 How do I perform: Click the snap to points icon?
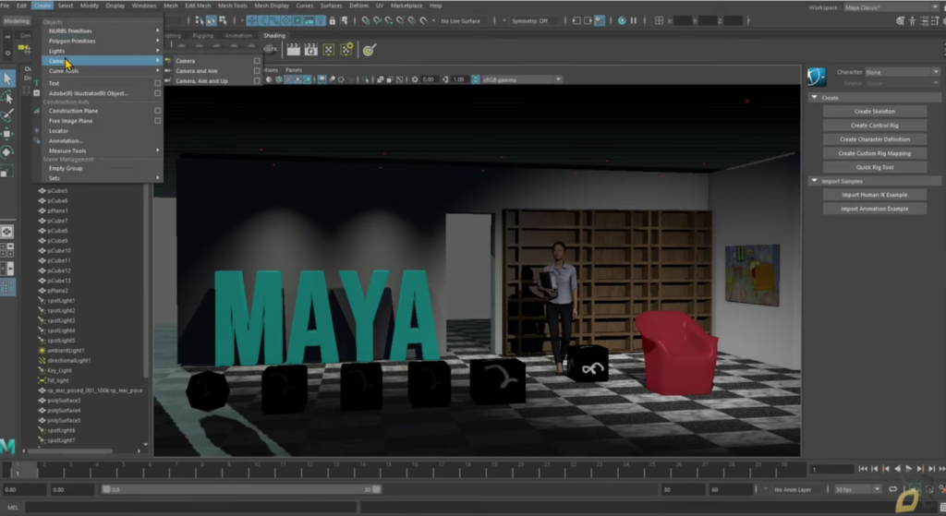[x=389, y=20]
